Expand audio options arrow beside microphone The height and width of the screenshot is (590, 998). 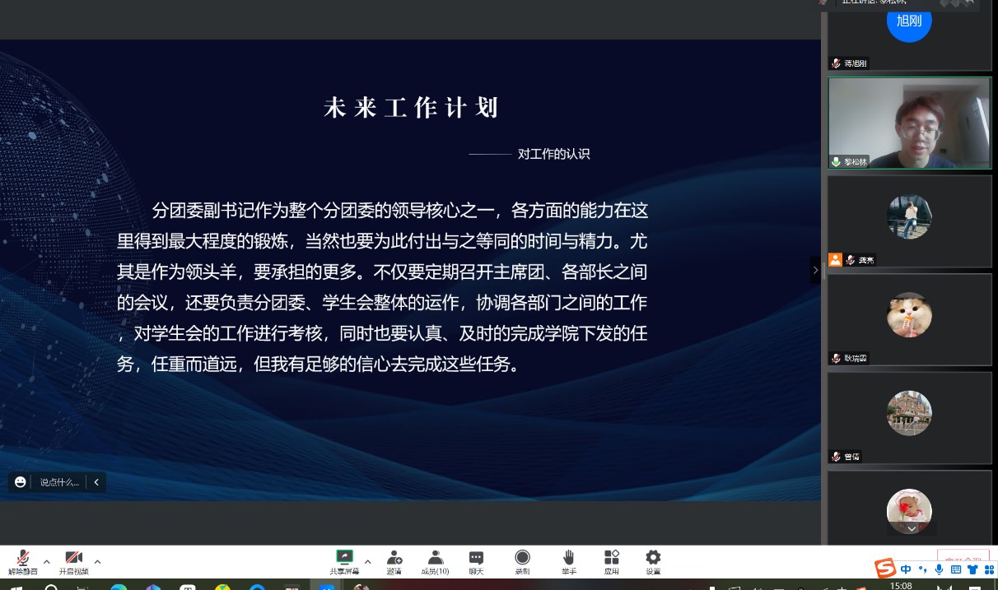click(x=47, y=562)
